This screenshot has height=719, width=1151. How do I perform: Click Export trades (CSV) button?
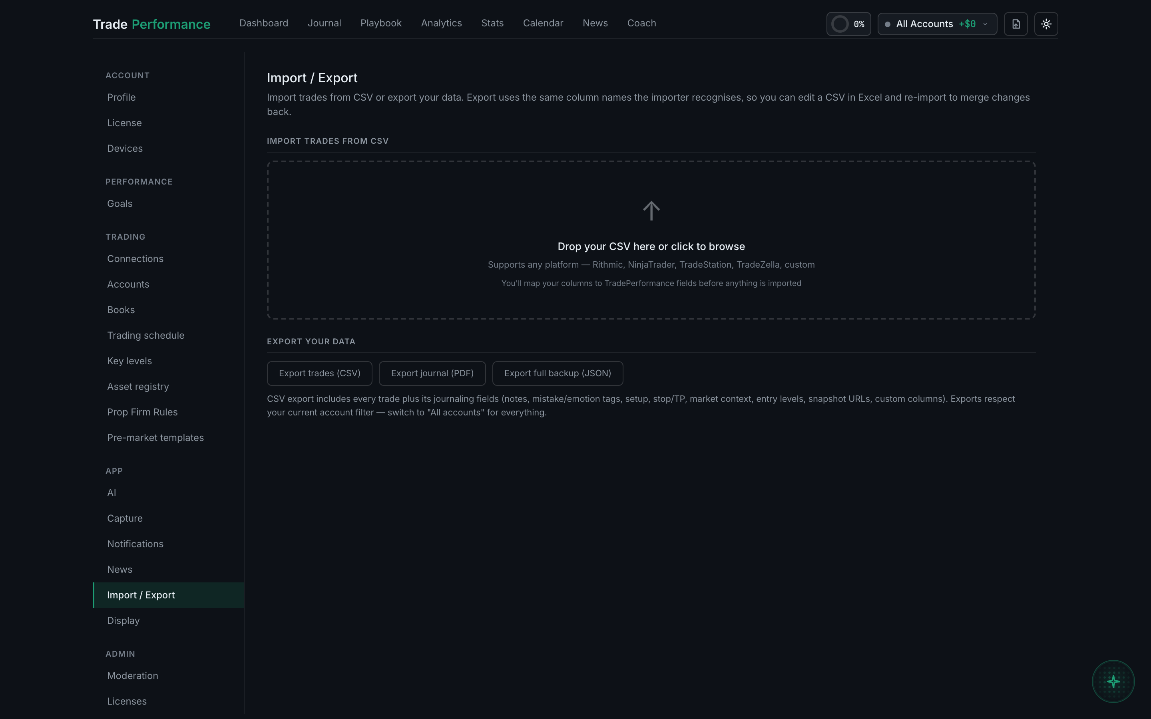pyautogui.click(x=320, y=373)
